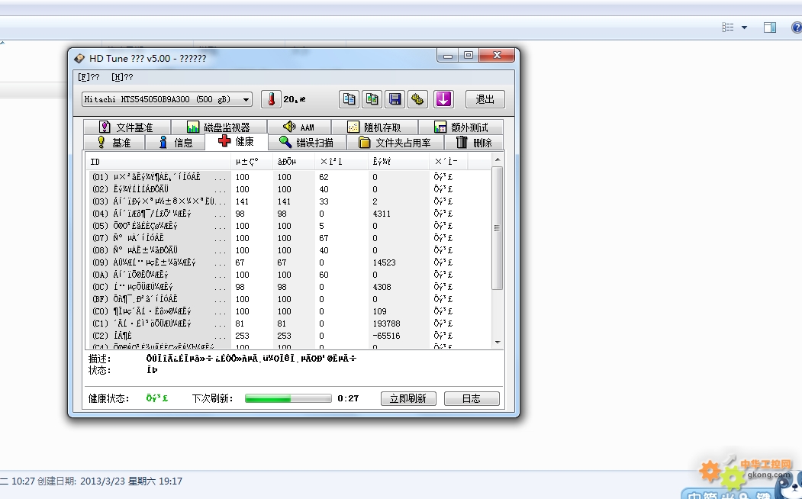802x499 pixels.
Task: Expand the view options dropdown arrow in Explorer
Action: tap(744, 27)
